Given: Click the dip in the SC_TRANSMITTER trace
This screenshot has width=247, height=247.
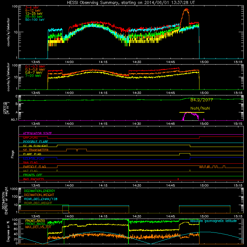Looking at the screenshot, I should (77, 150).
